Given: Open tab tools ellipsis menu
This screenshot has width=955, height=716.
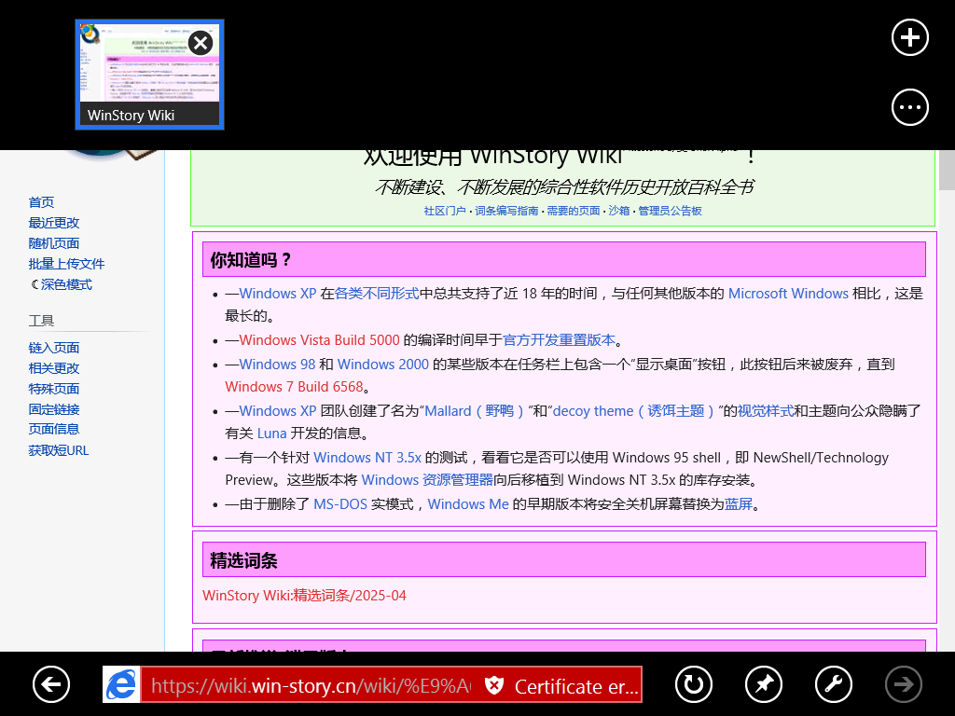Looking at the screenshot, I should (910, 108).
